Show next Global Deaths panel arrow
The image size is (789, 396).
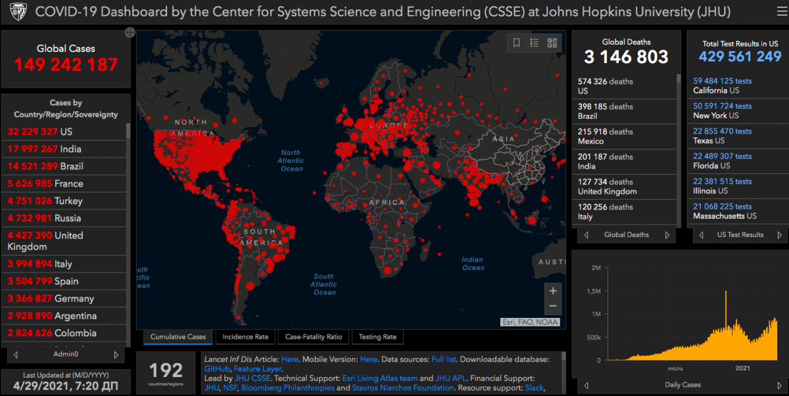tap(667, 234)
